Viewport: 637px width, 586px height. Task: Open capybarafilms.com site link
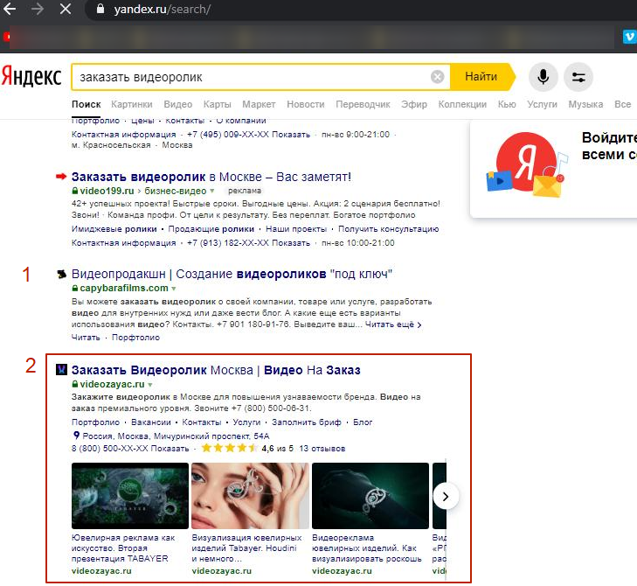tap(124, 289)
